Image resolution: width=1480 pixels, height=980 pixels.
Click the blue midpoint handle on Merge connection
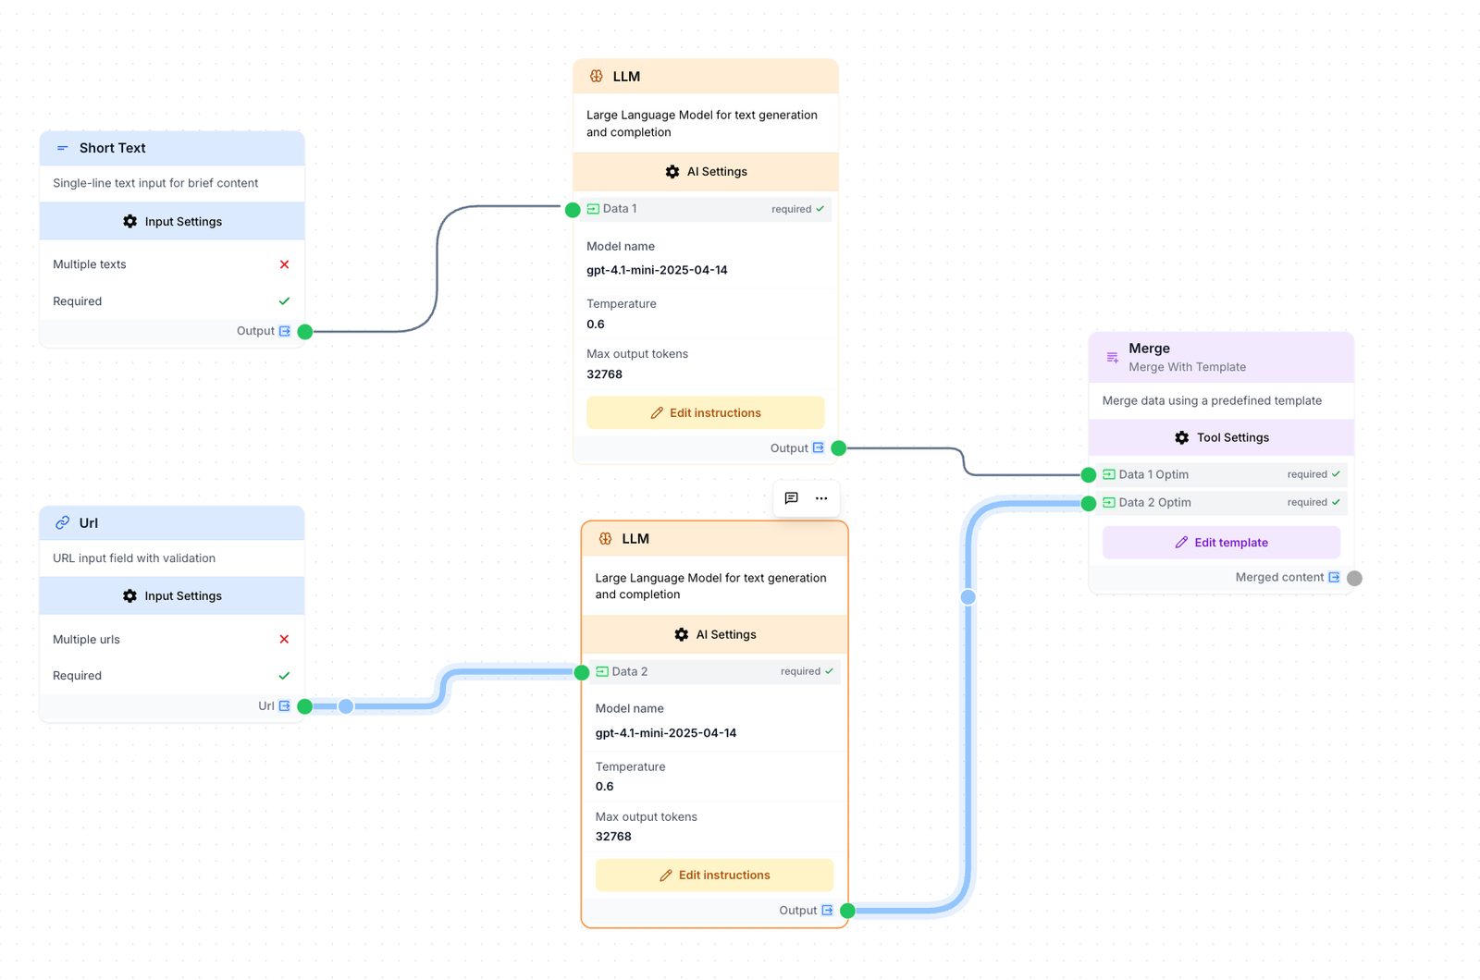[968, 597]
